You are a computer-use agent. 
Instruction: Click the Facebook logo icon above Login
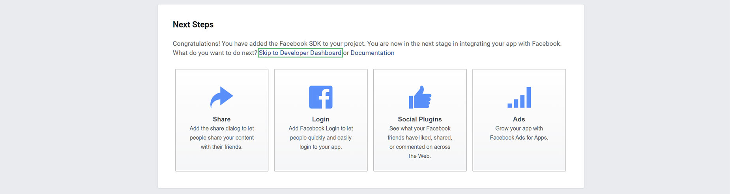(321, 97)
